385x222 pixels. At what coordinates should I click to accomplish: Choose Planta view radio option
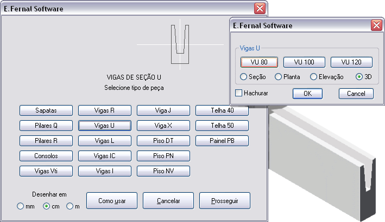click(x=279, y=77)
